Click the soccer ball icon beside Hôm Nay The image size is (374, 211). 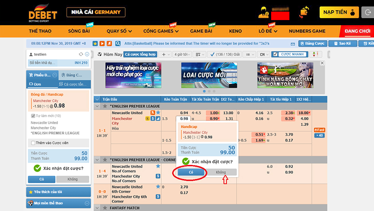click(x=100, y=54)
